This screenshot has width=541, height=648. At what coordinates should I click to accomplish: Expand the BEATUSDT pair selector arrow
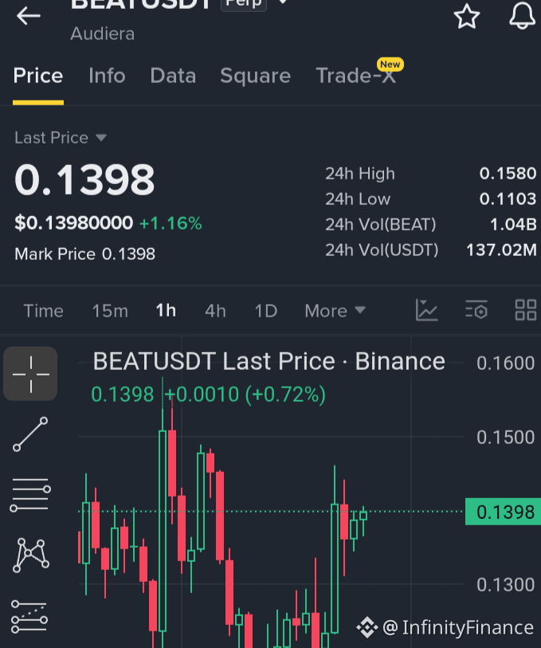pos(283,2)
